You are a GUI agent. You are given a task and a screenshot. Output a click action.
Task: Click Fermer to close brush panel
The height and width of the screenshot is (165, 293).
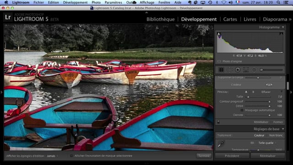(x=278, y=122)
